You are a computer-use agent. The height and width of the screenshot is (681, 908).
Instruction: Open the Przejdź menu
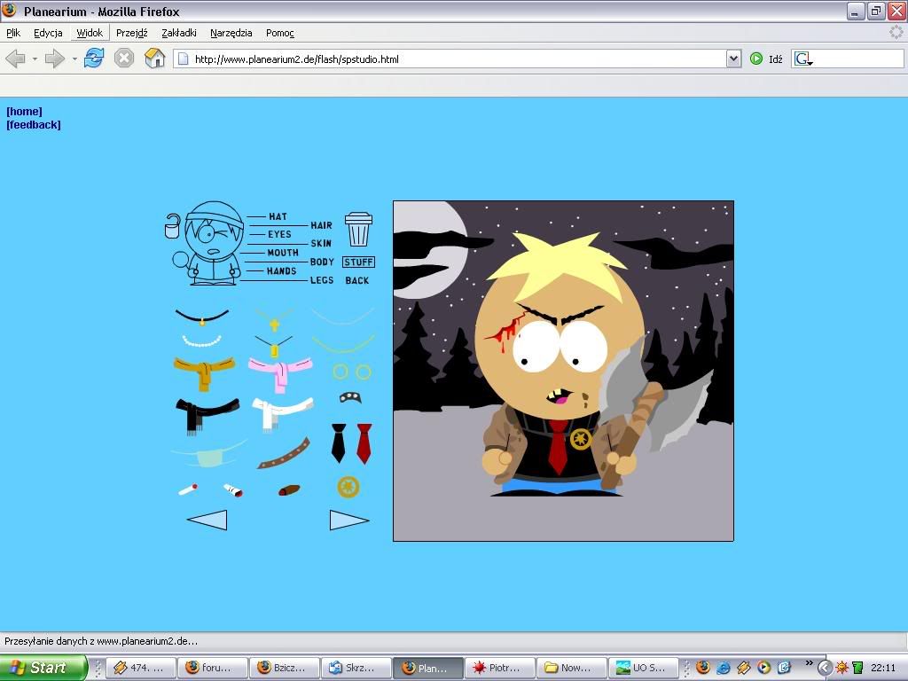132,33
